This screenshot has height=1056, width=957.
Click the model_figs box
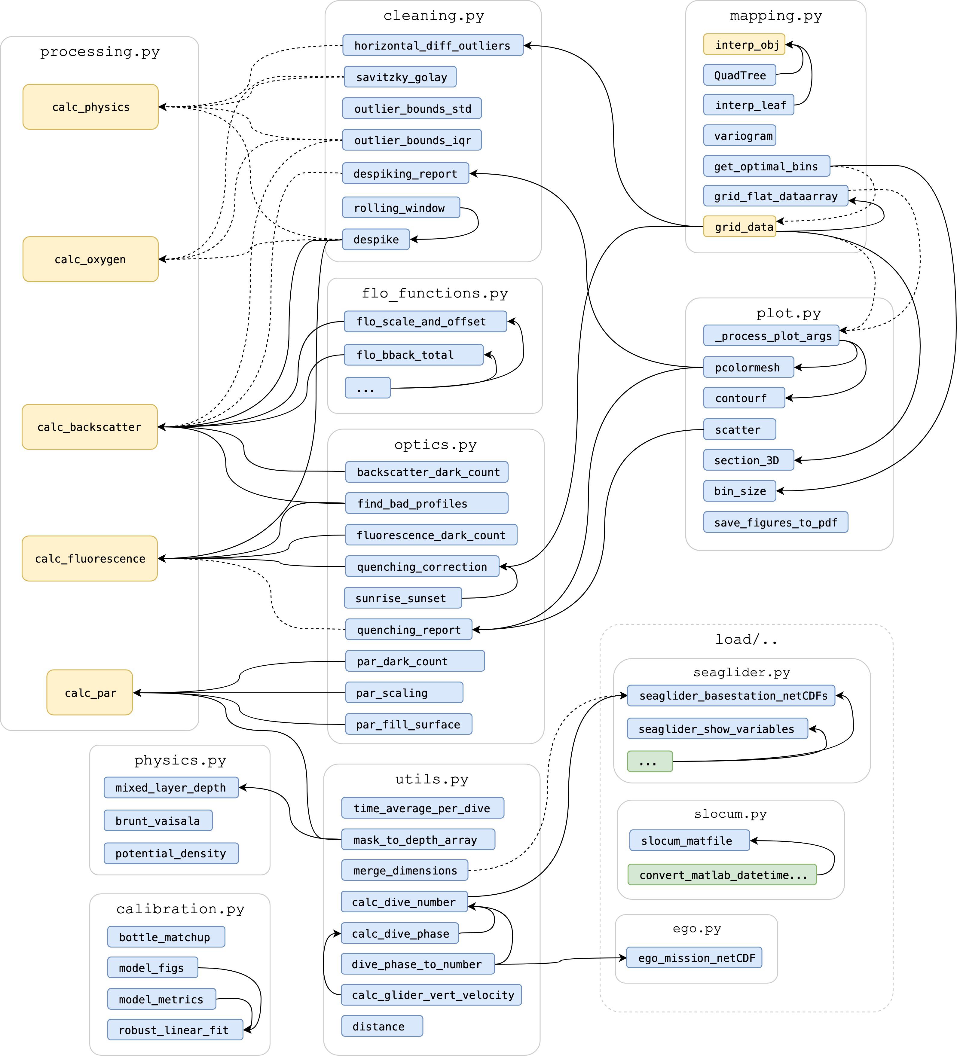(153, 967)
